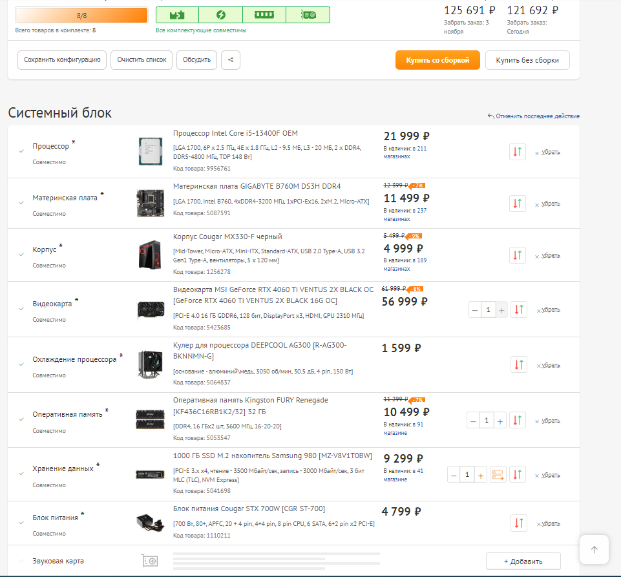Click the motherboard compatibility icon
The width and height of the screenshot is (621, 577).
(x=177, y=15)
